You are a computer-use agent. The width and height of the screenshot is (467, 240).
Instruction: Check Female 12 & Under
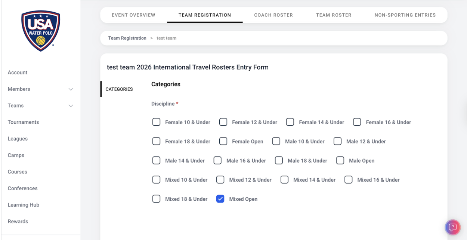(223, 122)
